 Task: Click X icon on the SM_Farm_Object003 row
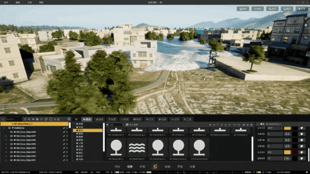67,152
